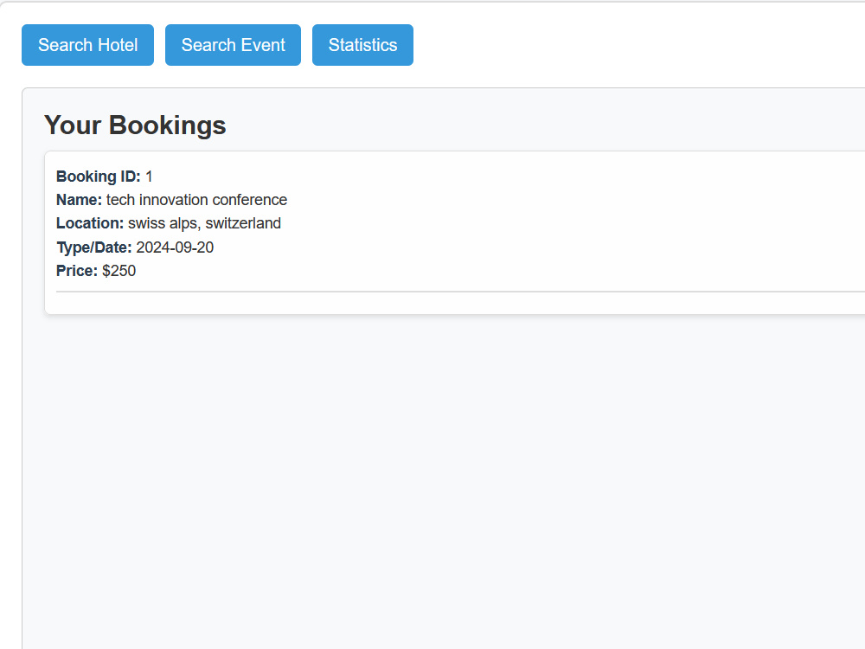Open the Search Hotel page
865x649 pixels.
(x=87, y=45)
